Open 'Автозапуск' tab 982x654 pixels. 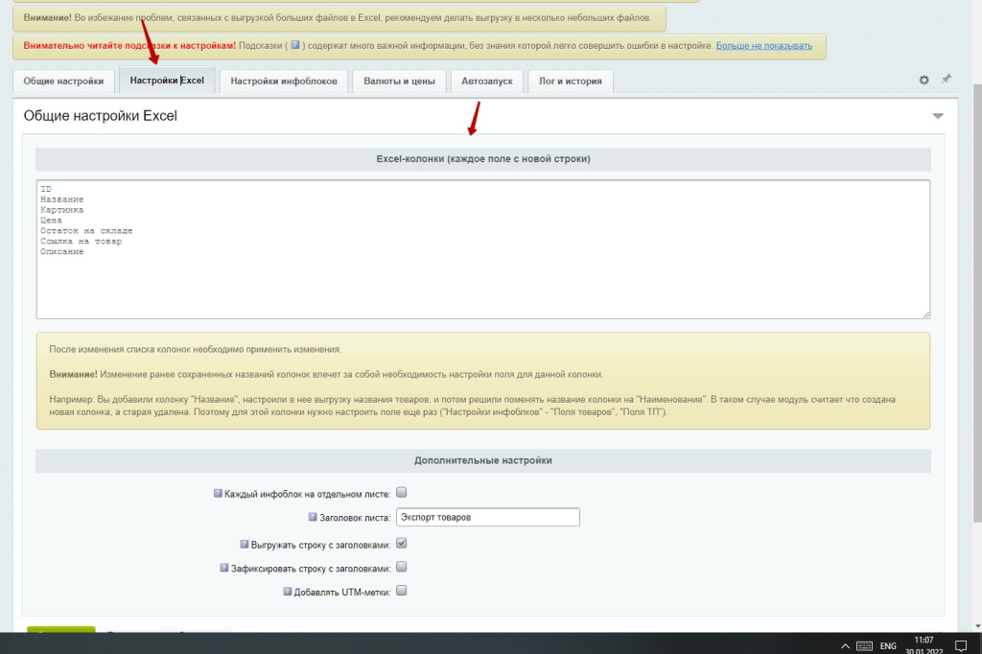[487, 81]
